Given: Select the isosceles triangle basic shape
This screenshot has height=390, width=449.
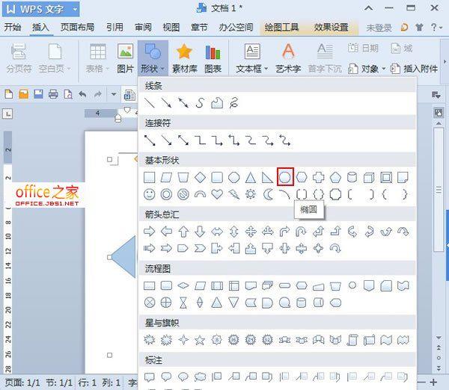Looking at the screenshot, I should (251, 178).
